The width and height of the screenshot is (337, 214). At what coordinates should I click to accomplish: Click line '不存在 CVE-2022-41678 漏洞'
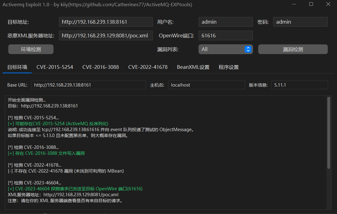[x=66, y=171]
